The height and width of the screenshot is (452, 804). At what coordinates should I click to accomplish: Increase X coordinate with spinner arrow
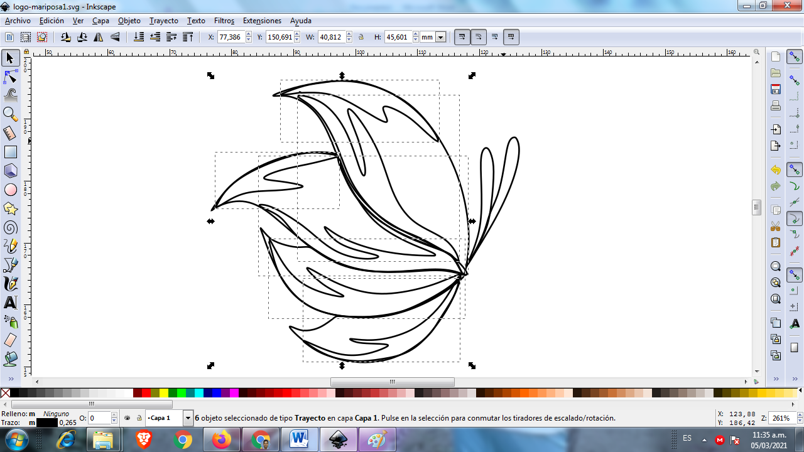tap(248, 35)
